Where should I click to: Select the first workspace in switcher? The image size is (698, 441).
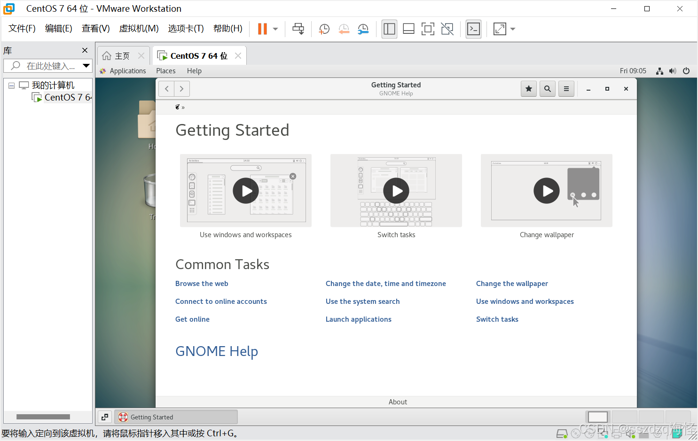pos(598,417)
